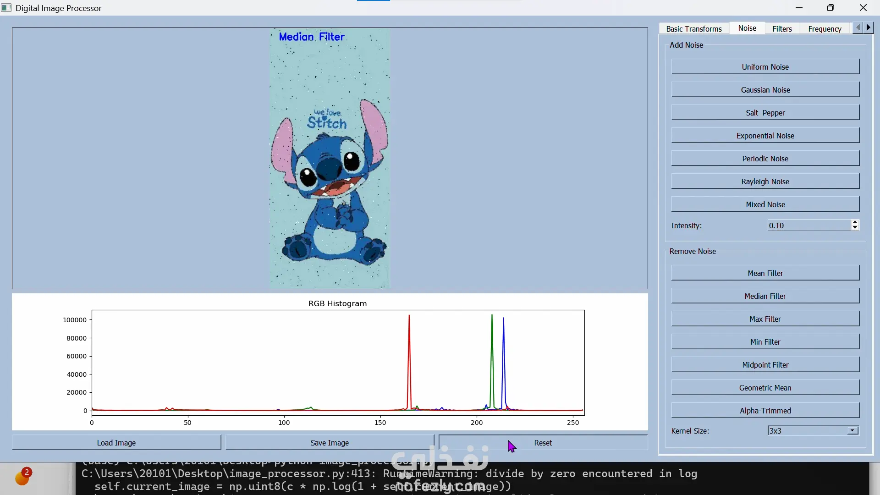The image size is (880, 495).
Task: Decrease Intensity with down stepper arrow
Action: (x=855, y=228)
